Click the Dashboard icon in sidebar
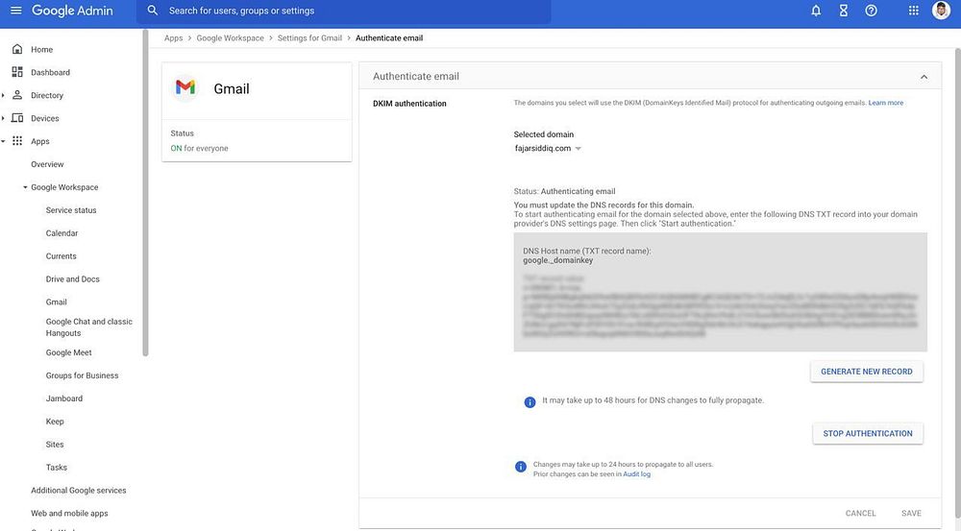This screenshot has height=531, width=961. click(x=17, y=72)
